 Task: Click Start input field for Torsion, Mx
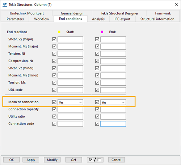coord(70,83)
